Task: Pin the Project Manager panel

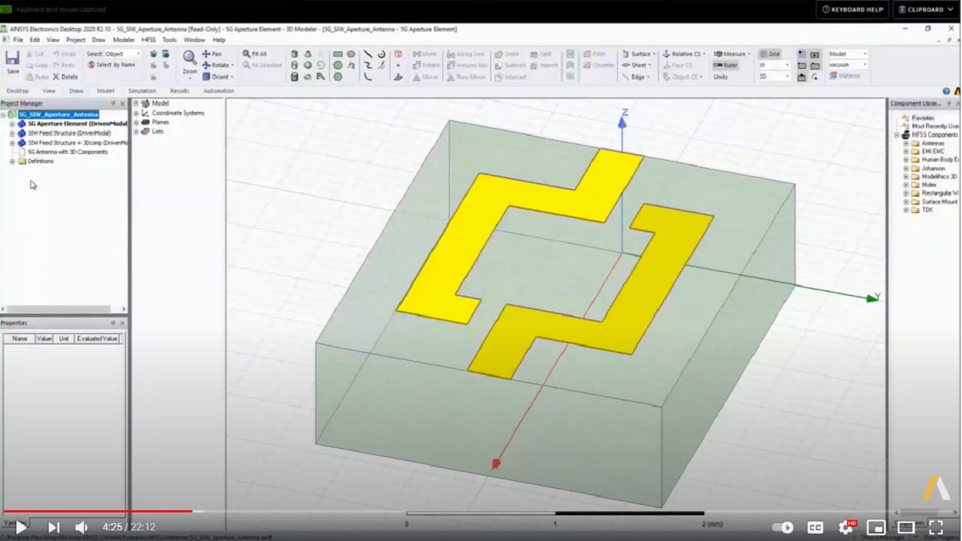Action: (113, 103)
